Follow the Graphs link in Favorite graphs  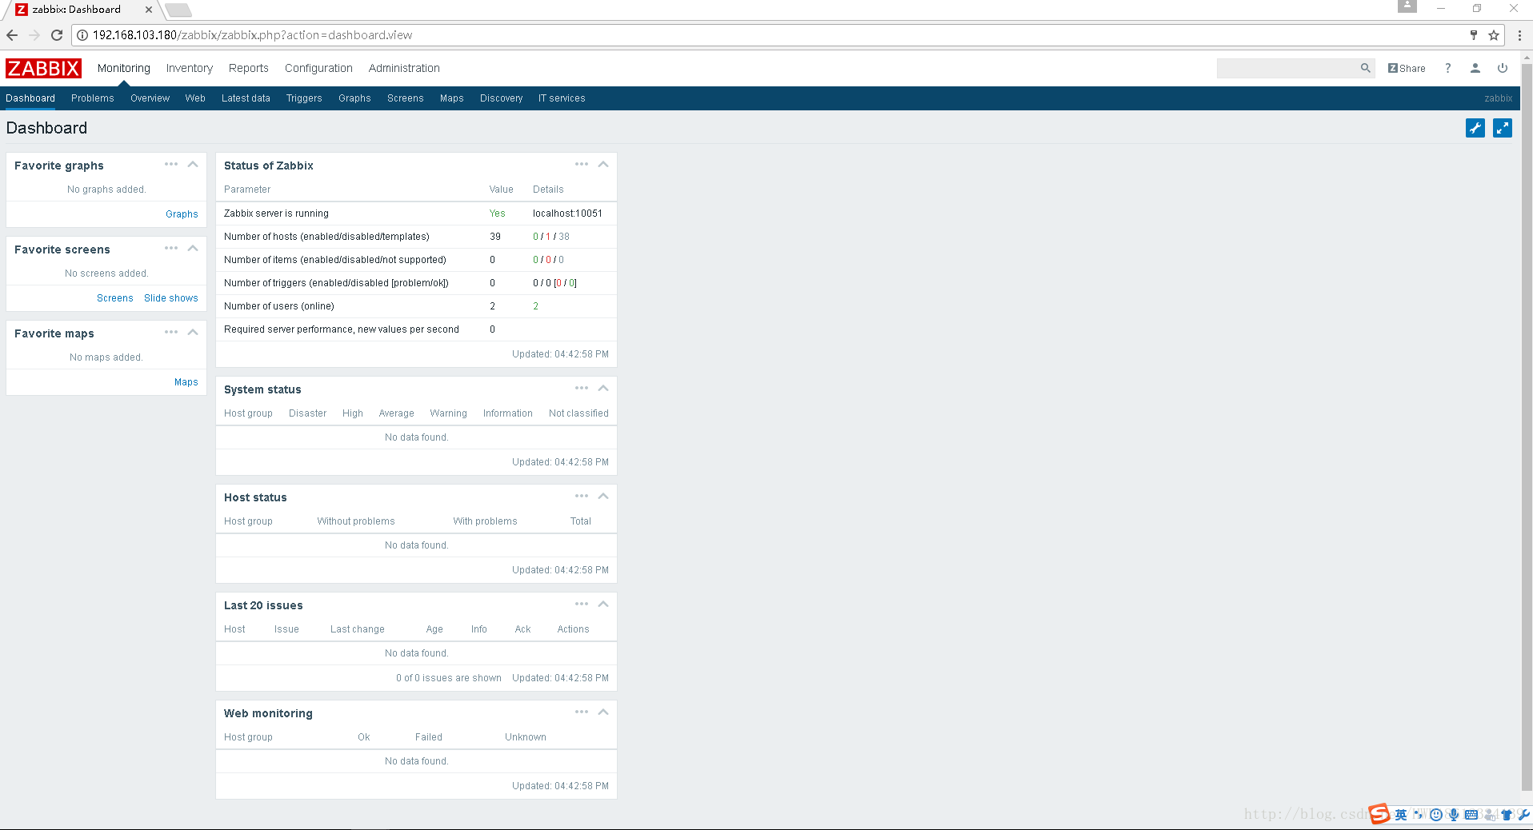coord(182,214)
